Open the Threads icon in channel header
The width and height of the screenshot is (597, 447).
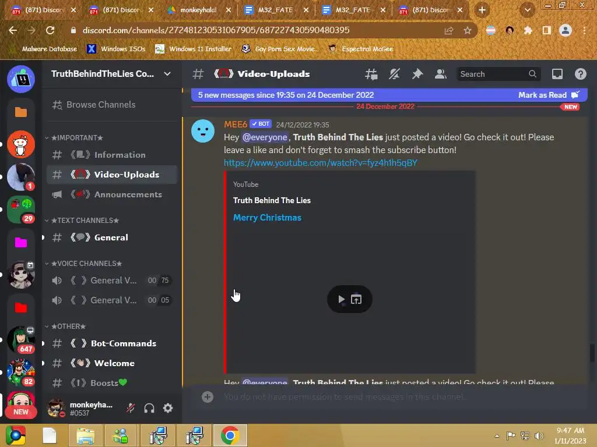click(371, 74)
